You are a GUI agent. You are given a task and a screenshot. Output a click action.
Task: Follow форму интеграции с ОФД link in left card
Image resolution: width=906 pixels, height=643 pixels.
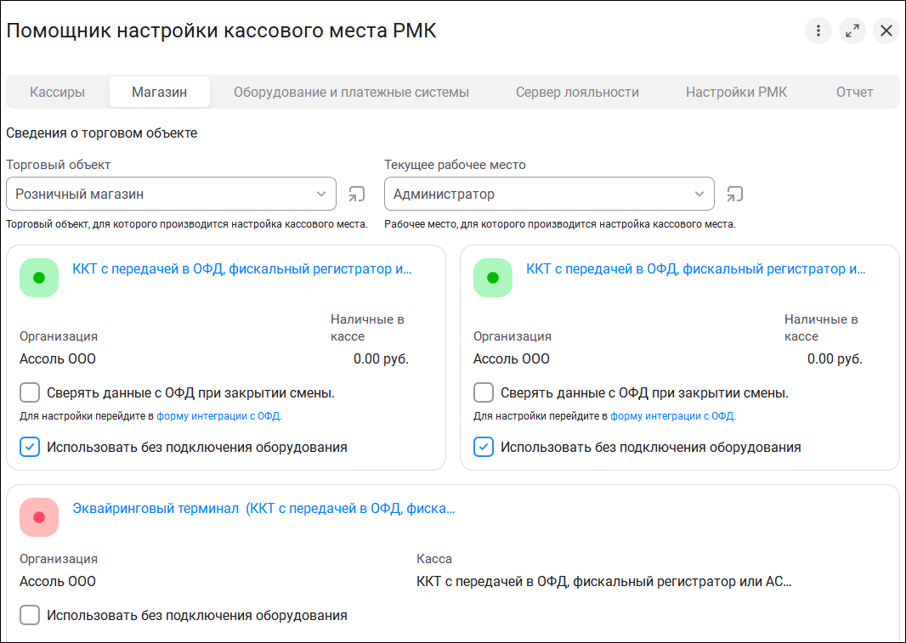pos(219,416)
